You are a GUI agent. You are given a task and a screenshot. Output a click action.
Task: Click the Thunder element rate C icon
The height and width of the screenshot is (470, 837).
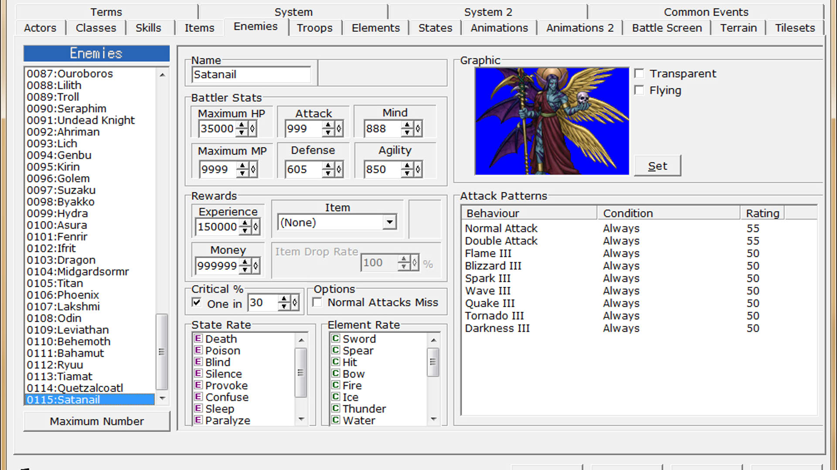pyautogui.click(x=335, y=408)
